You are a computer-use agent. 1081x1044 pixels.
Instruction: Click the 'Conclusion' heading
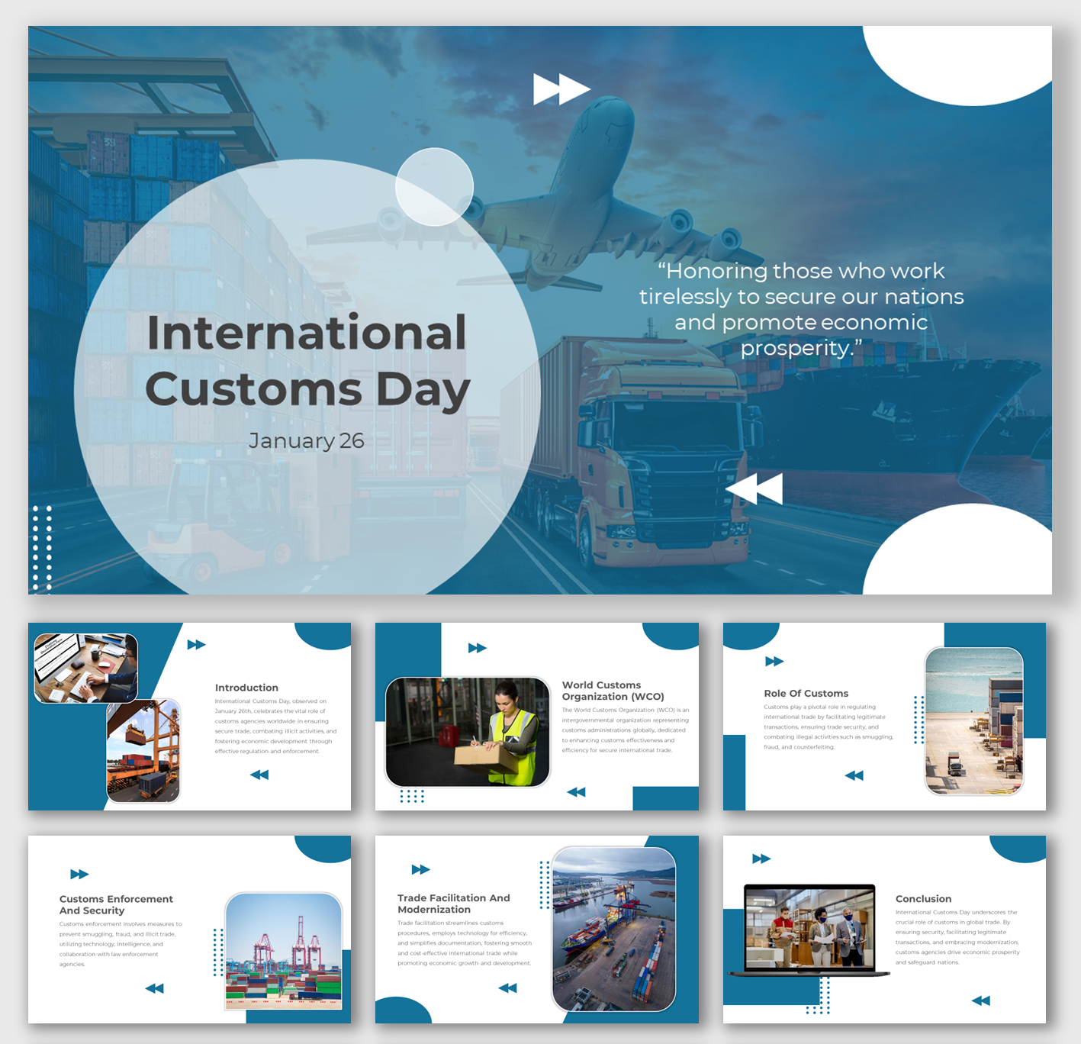coord(923,898)
